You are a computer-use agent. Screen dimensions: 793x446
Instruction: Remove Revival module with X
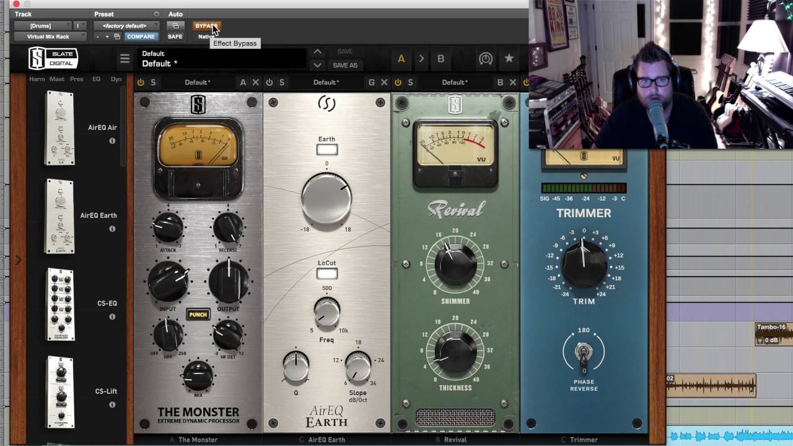[x=513, y=82]
